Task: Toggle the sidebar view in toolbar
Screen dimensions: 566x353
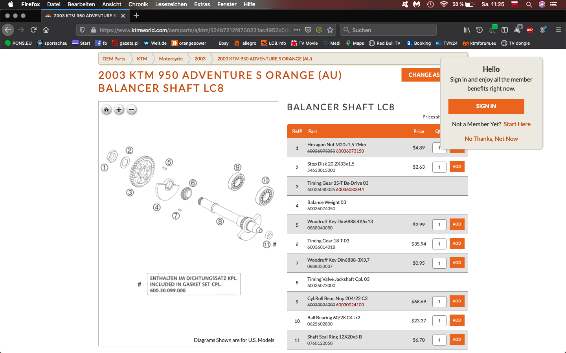Action: 505,30
